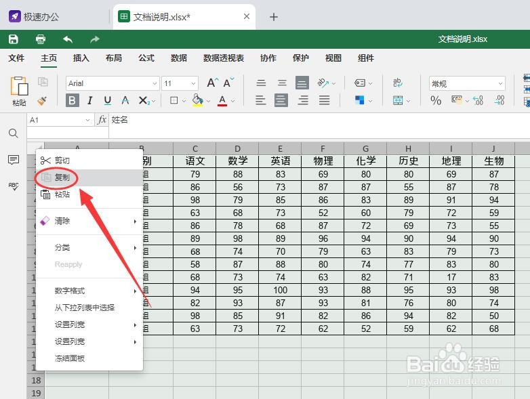Toggle Bold formatting
Image resolution: width=530 pixels, height=399 pixels.
point(73,100)
